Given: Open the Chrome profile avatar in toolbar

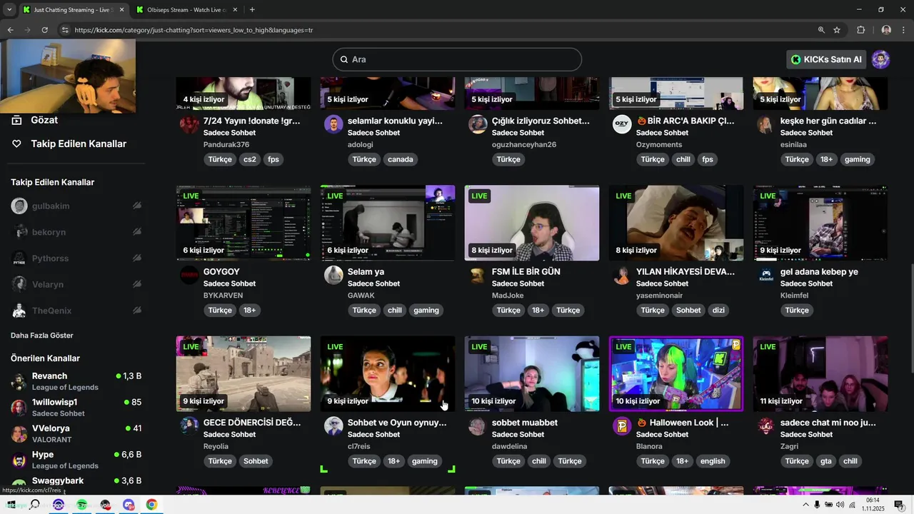Looking at the screenshot, I should click(x=886, y=30).
